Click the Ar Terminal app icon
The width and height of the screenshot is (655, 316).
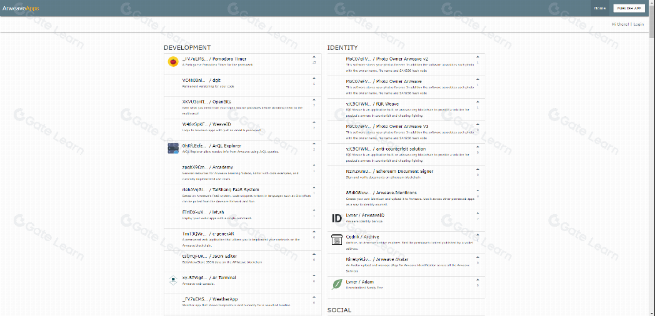coord(173,280)
